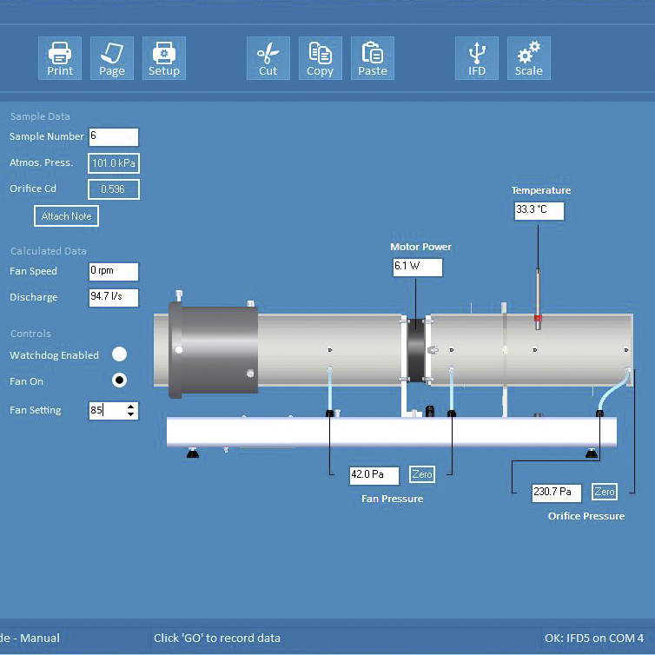Click the Sample Number field

point(113,136)
